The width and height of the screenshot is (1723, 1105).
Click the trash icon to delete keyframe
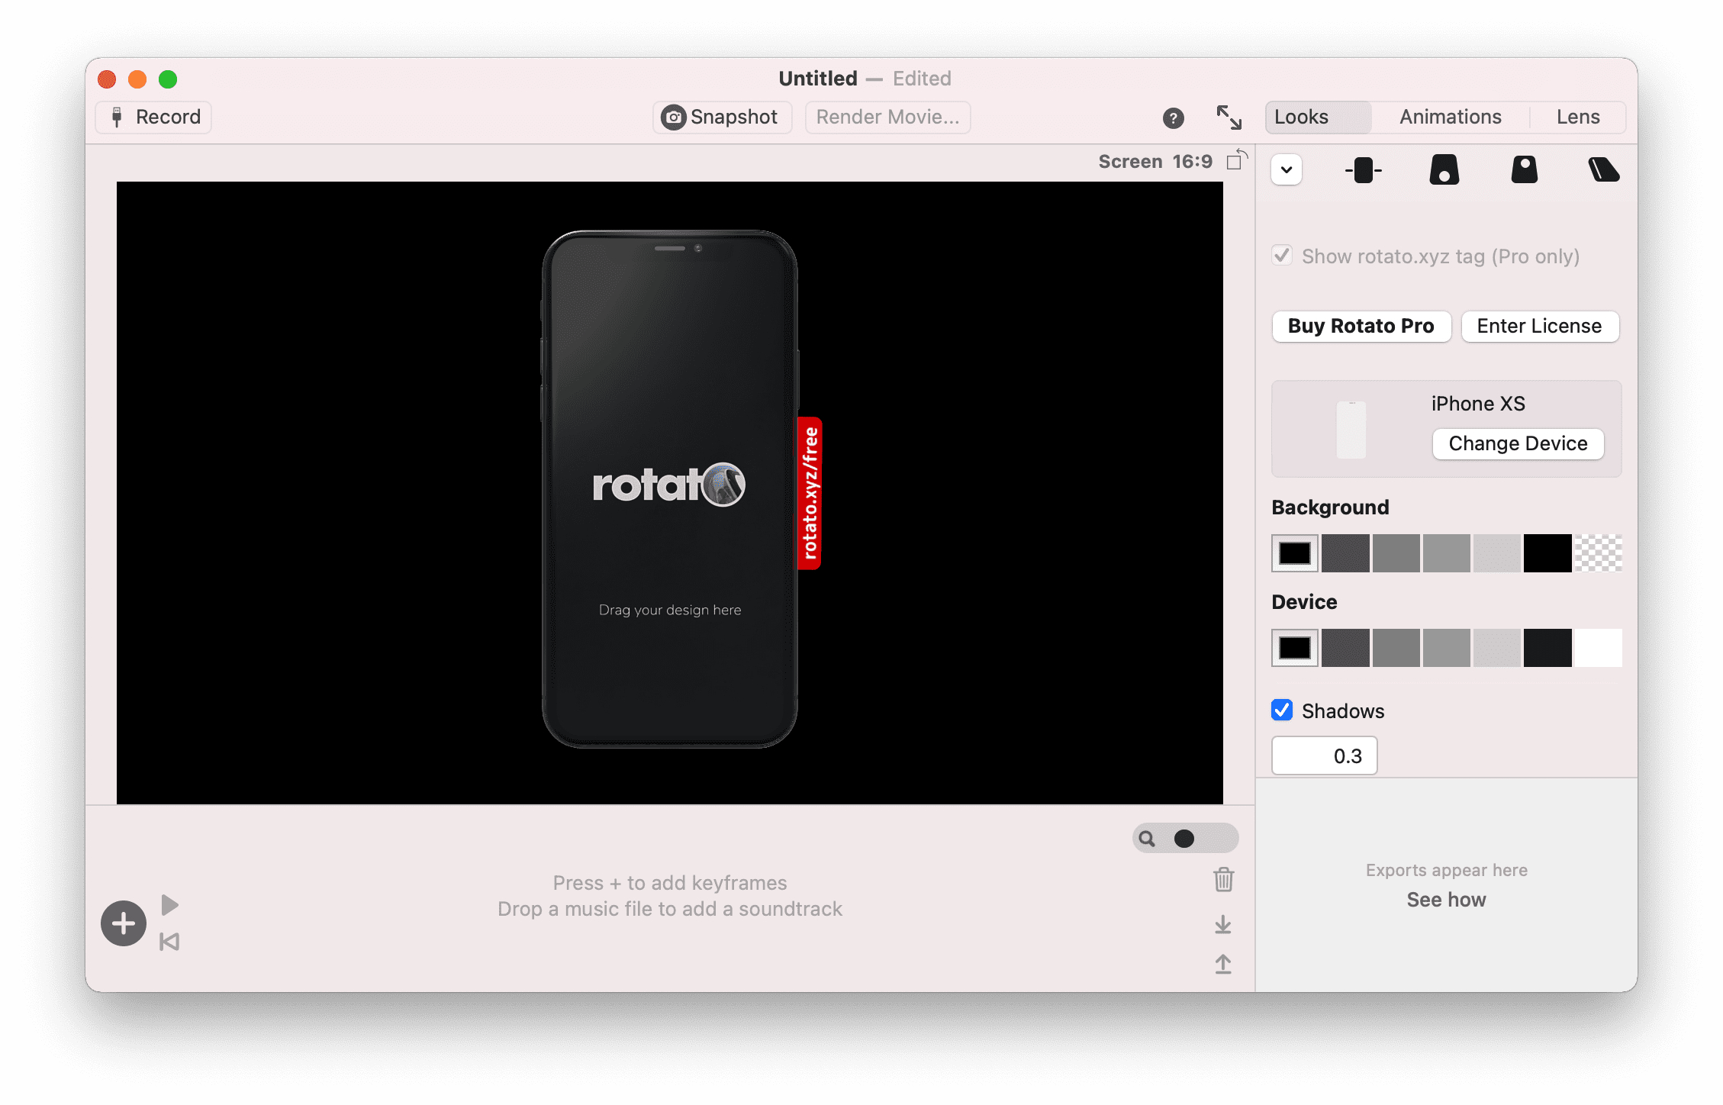(1223, 880)
